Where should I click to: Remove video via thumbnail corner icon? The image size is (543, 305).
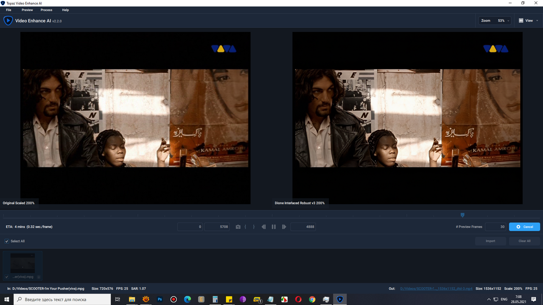[x=39, y=277]
